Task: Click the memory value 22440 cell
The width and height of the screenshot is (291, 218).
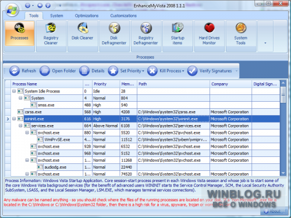Action: tap(128, 167)
